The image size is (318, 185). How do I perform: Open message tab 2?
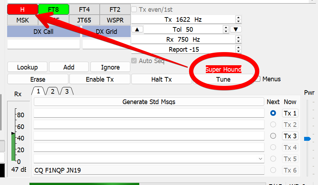point(52,91)
